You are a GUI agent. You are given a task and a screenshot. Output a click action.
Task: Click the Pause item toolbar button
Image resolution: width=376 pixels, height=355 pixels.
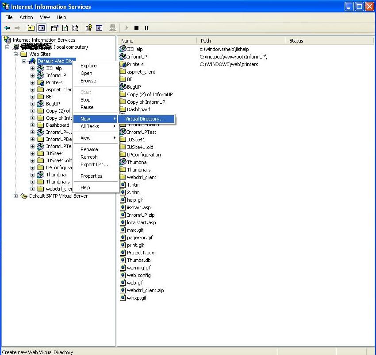146,28
